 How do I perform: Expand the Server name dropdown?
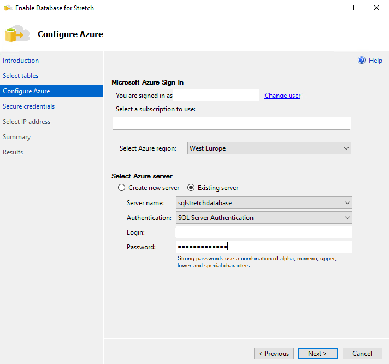(264, 203)
